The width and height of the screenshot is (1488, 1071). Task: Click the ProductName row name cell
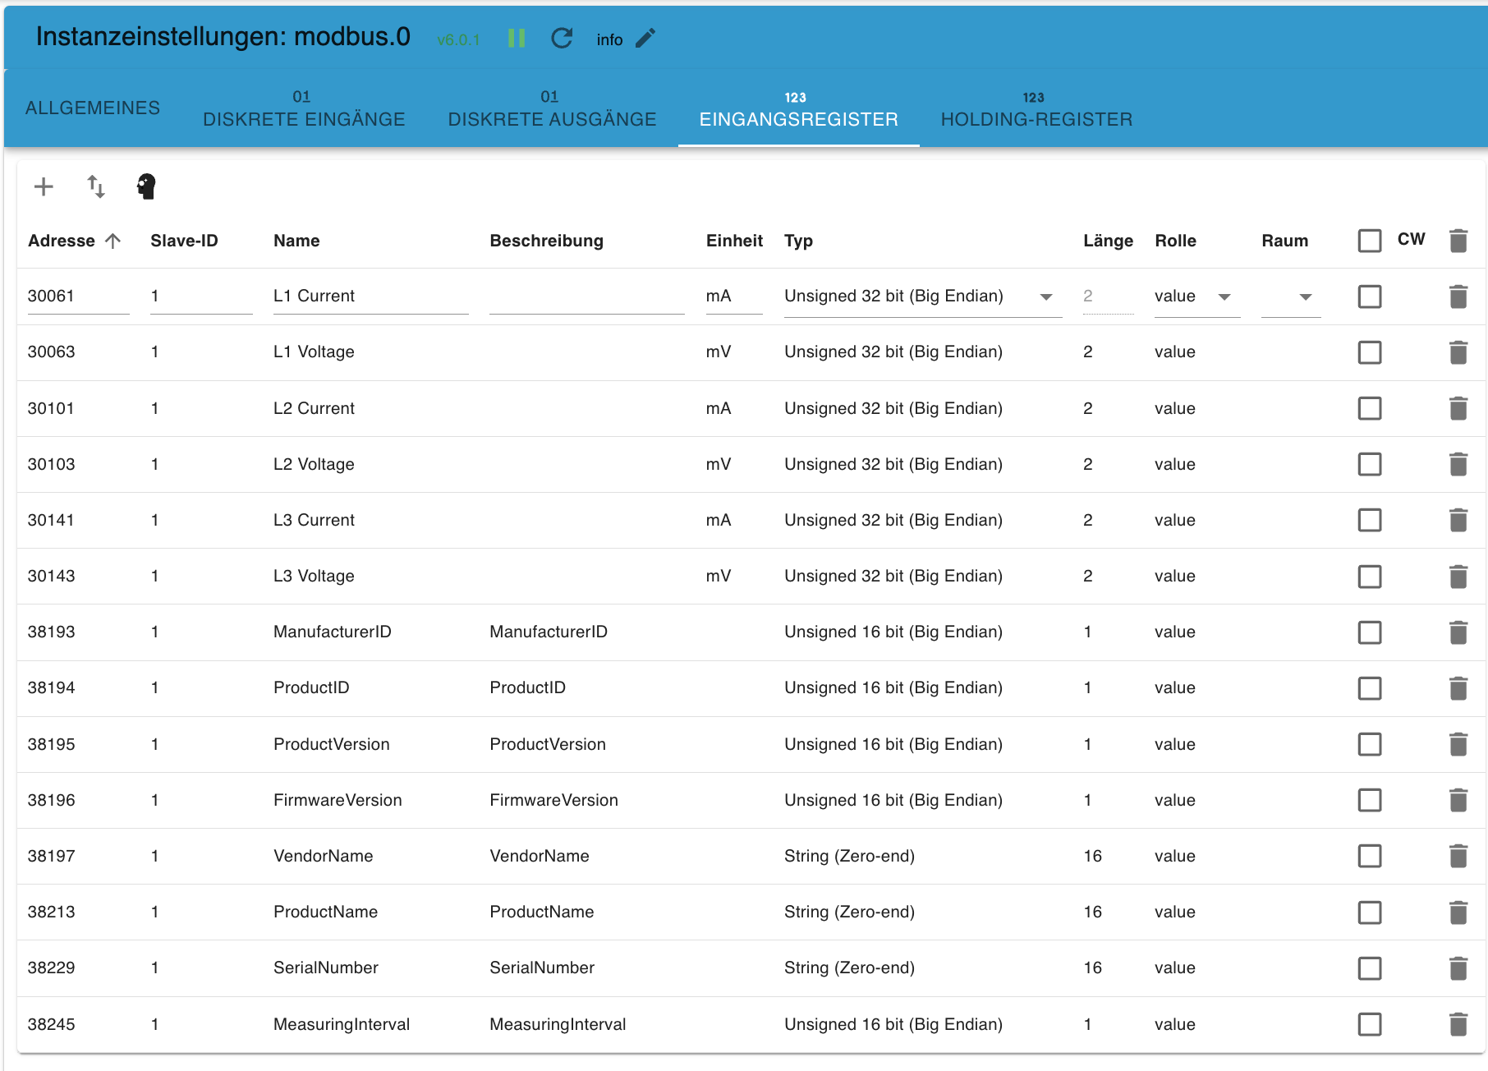click(326, 912)
